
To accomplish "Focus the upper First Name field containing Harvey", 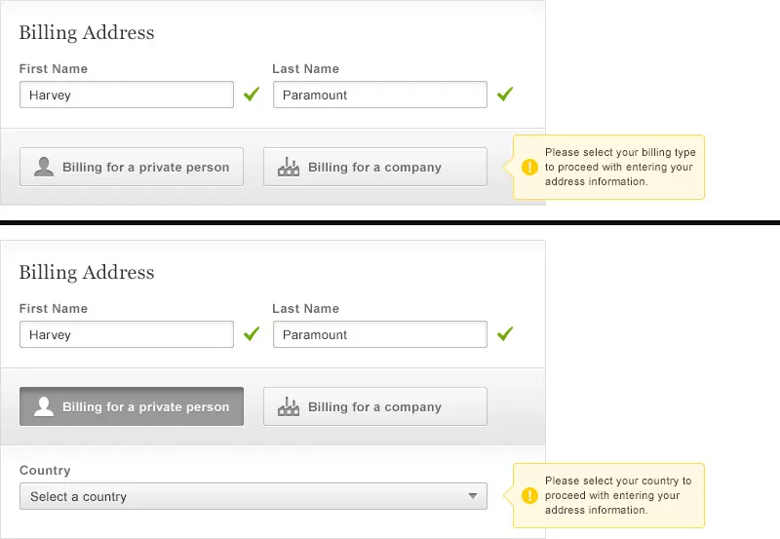I will point(127,95).
